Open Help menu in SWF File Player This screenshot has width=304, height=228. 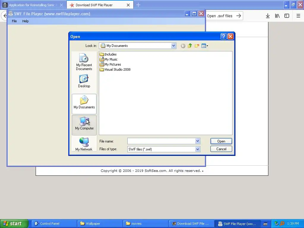pos(26,21)
